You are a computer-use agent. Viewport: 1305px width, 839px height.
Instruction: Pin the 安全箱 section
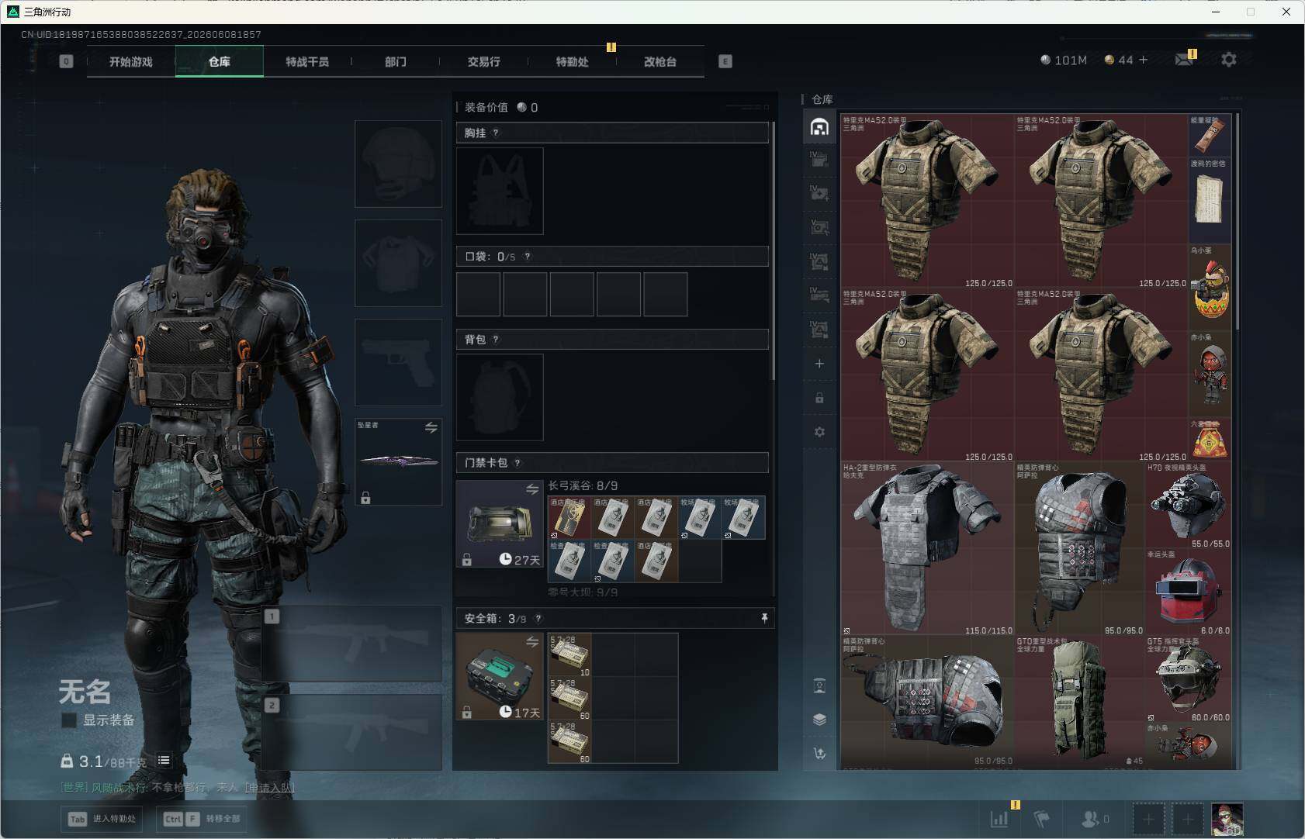click(764, 618)
